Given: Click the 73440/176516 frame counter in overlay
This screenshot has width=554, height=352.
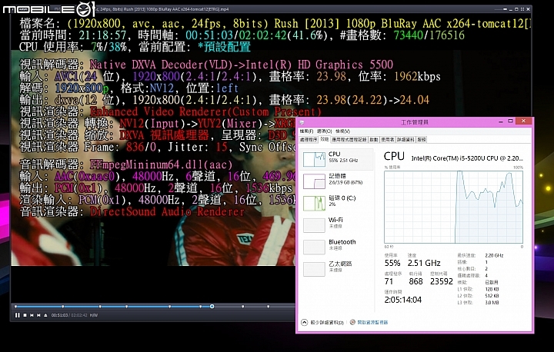Looking at the screenshot, I should (429, 35).
